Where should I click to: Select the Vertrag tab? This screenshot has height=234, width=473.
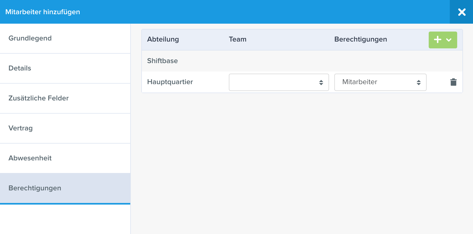pos(65,128)
